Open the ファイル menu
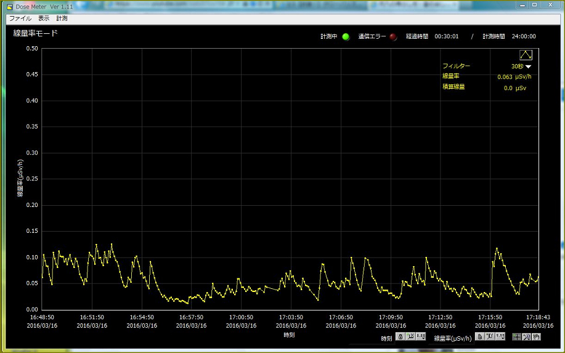 pyautogui.click(x=20, y=18)
